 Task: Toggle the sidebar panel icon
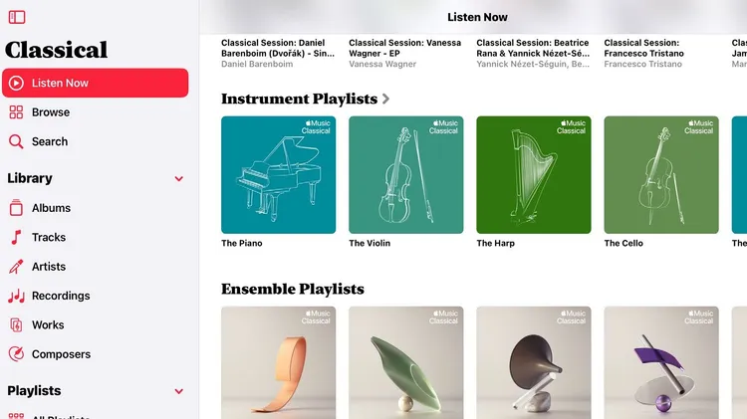17,17
